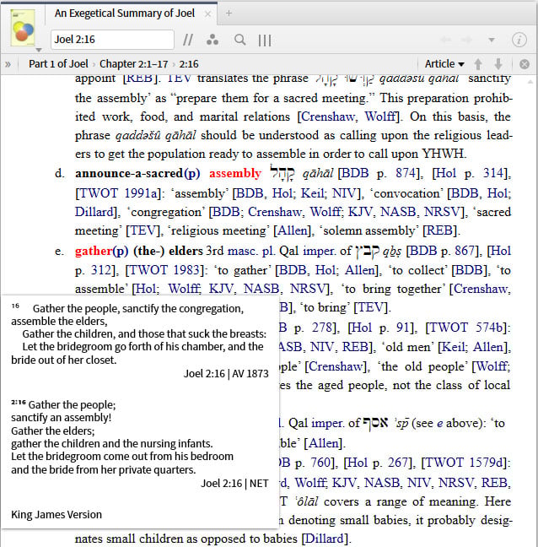
Task: Click the Keil link in item d
Action: (314, 193)
